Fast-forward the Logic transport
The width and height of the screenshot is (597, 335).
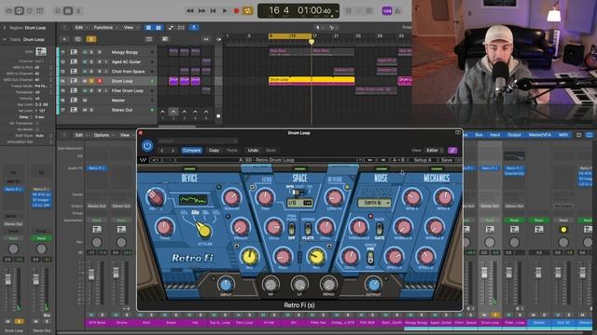201,11
